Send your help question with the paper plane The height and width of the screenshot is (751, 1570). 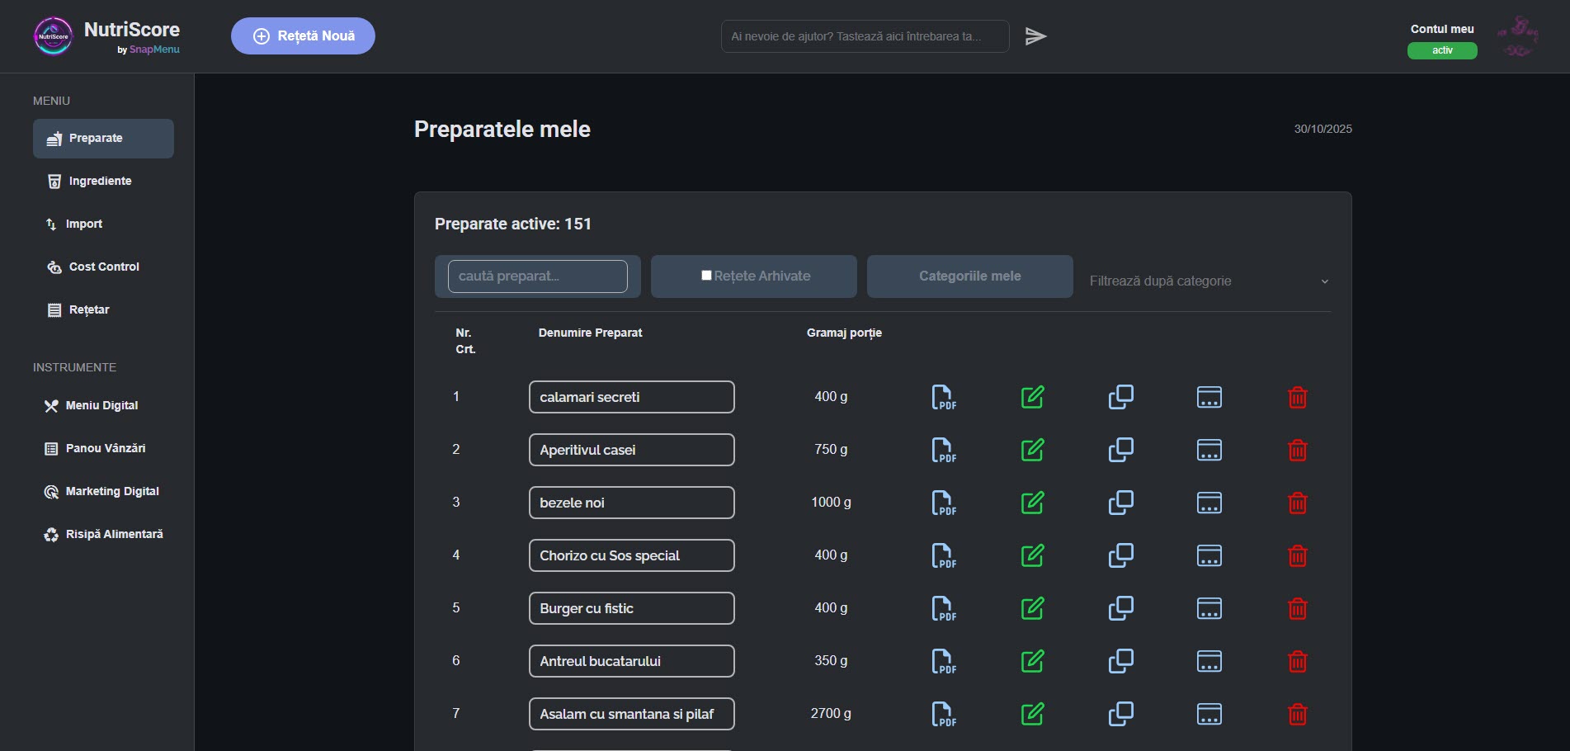(1036, 35)
